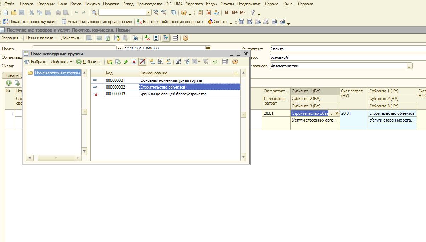426x242 pixels.
Task: Open the calendar icon in main toolbar
Action: point(208,12)
